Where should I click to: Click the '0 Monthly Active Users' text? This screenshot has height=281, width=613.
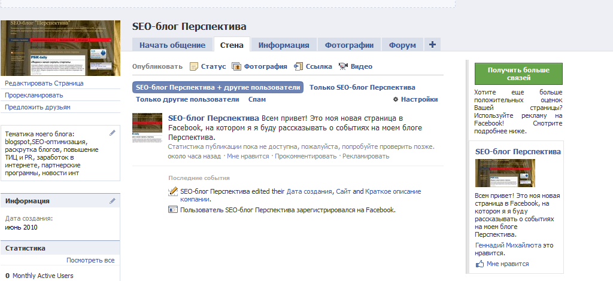tap(39, 276)
